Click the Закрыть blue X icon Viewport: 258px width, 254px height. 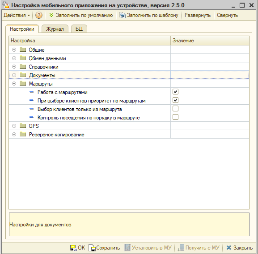click(x=228, y=248)
